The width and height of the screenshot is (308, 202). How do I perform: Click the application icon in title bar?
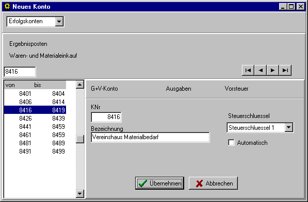pyautogui.click(x=7, y=7)
